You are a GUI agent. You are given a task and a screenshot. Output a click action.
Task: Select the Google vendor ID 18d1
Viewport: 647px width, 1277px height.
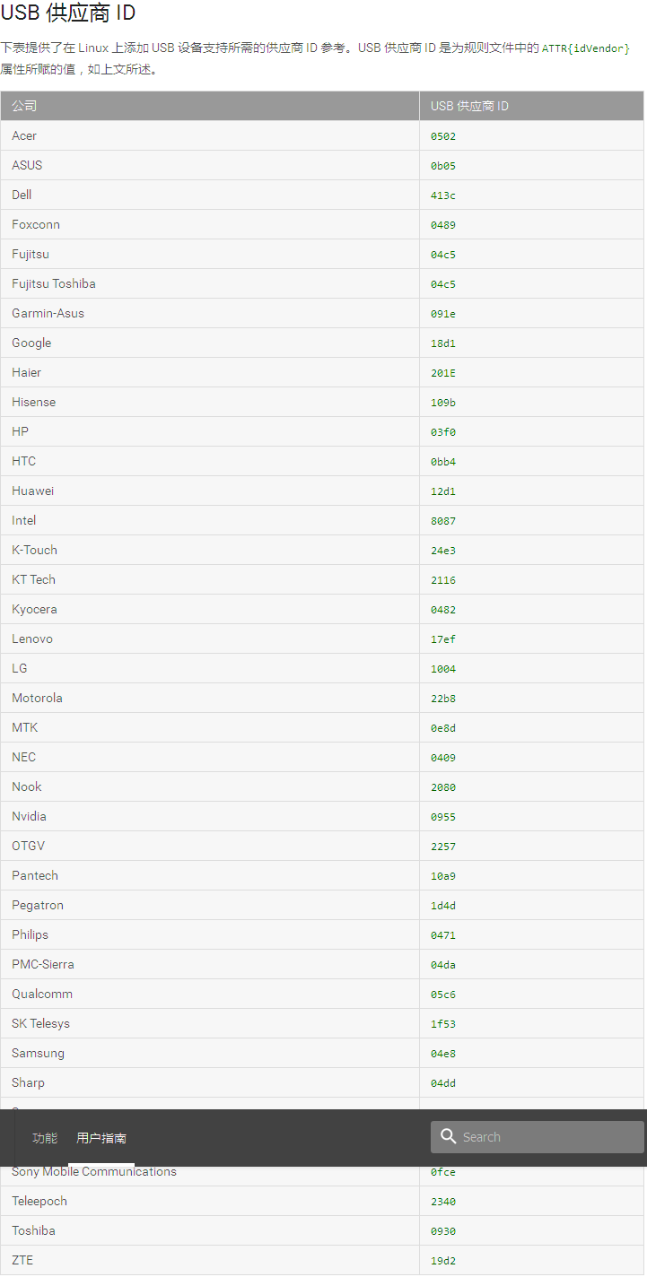click(443, 343)
